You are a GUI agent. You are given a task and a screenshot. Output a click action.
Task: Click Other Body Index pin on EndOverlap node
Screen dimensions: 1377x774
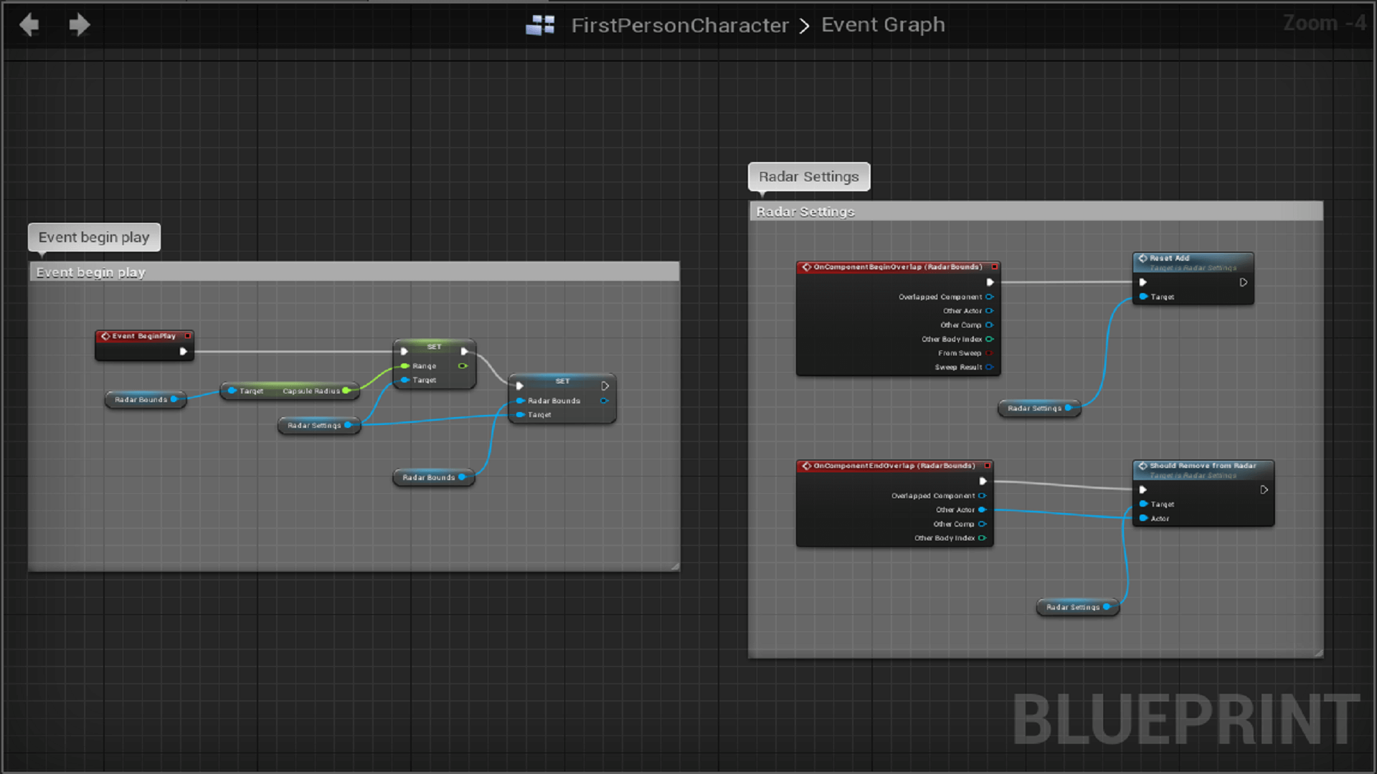pyautogui.click(x=983, y=538)
